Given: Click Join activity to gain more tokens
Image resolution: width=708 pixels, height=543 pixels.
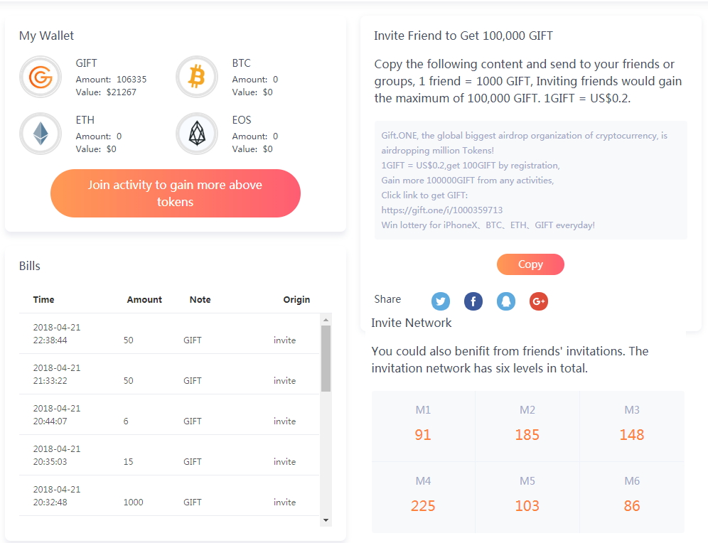Looking at the screenshot, I should click(x=175, y=193).
